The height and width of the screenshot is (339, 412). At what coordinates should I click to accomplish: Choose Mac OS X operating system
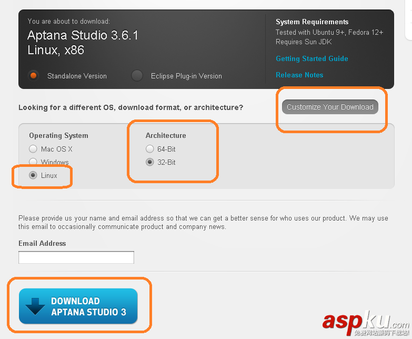[33, 149]
